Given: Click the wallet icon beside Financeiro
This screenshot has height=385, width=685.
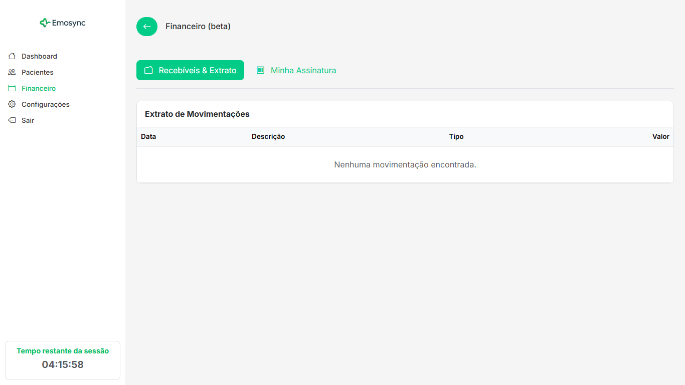Looking at the screenshot, I should click(x=11, y=88).
